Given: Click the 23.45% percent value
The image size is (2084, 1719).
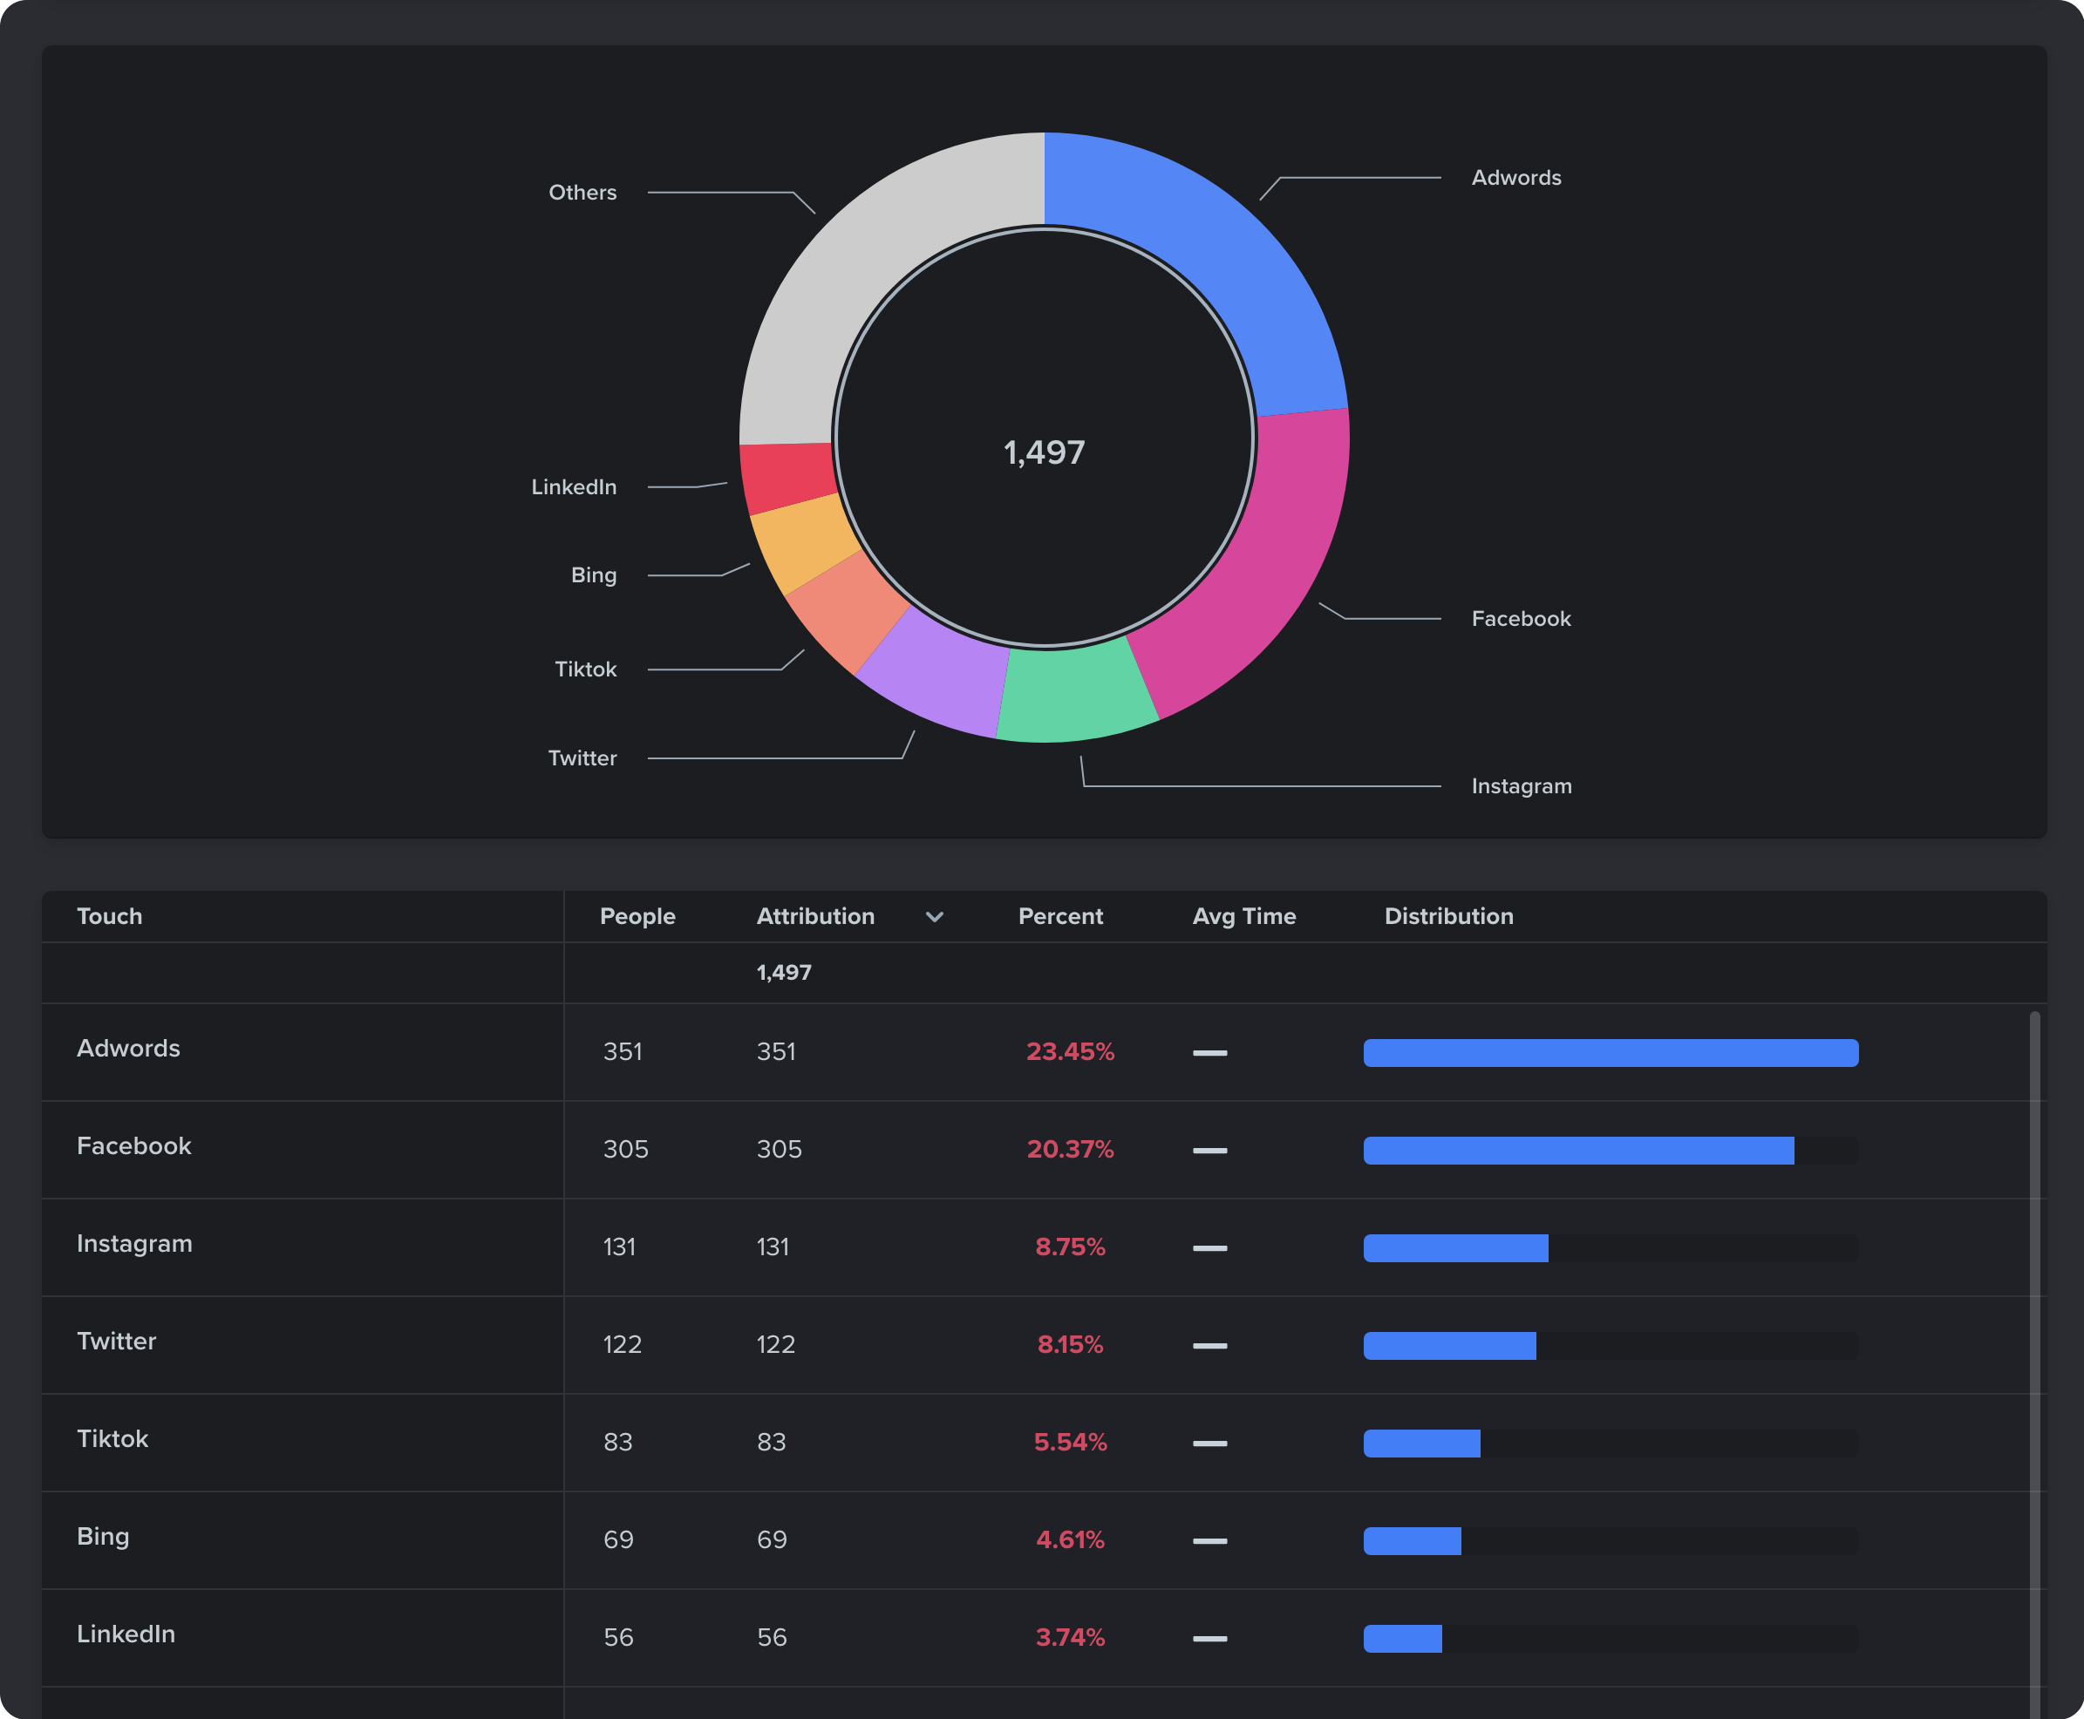Looking at the screenshot, I should (1070, 1051).
